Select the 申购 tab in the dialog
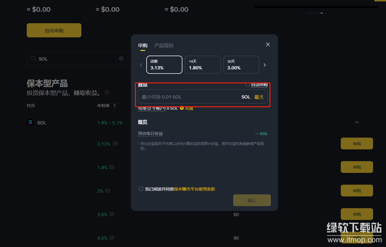Image resolution: width=386 pixels, height=247 pixels. point(143,46)
